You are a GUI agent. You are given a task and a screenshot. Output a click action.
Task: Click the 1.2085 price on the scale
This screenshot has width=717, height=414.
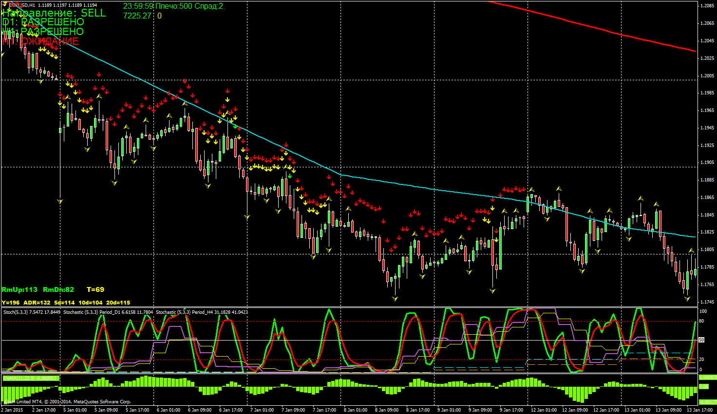707,6
